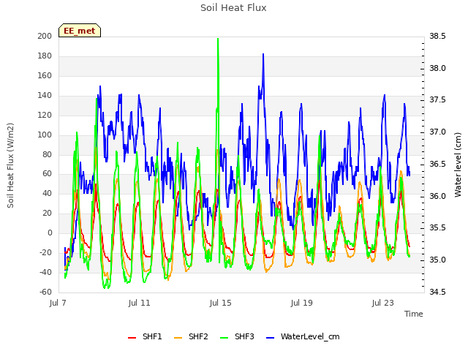The height and width of the screenshot is (351, 468).
Task: Click the 38.0 right-axis tick label
Action: [x=437, y=68]
